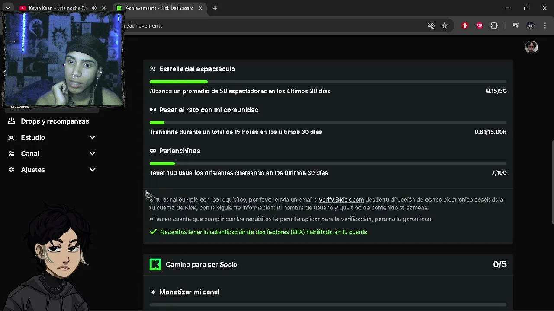
Task: Mute the Kevin Kaarl tab audio icon
Action: tap(94, 8)
